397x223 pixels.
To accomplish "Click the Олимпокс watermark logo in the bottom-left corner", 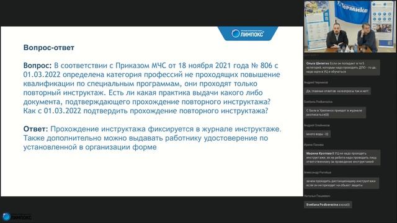I will pos(17,217).
